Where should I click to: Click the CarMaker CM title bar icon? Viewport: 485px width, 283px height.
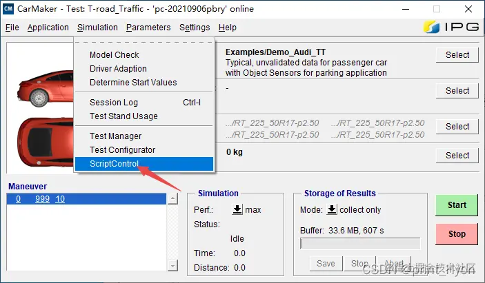[8, 8]
